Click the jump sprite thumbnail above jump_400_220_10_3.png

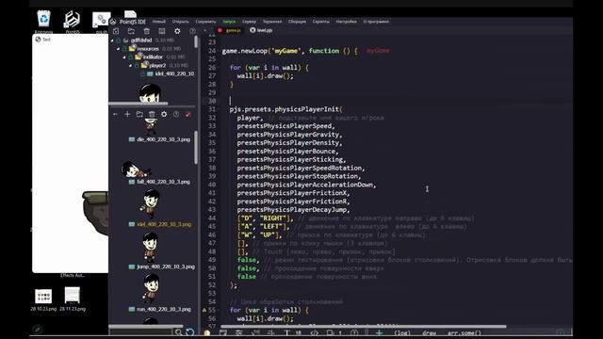pyautogui.click(x=150, y=247)
